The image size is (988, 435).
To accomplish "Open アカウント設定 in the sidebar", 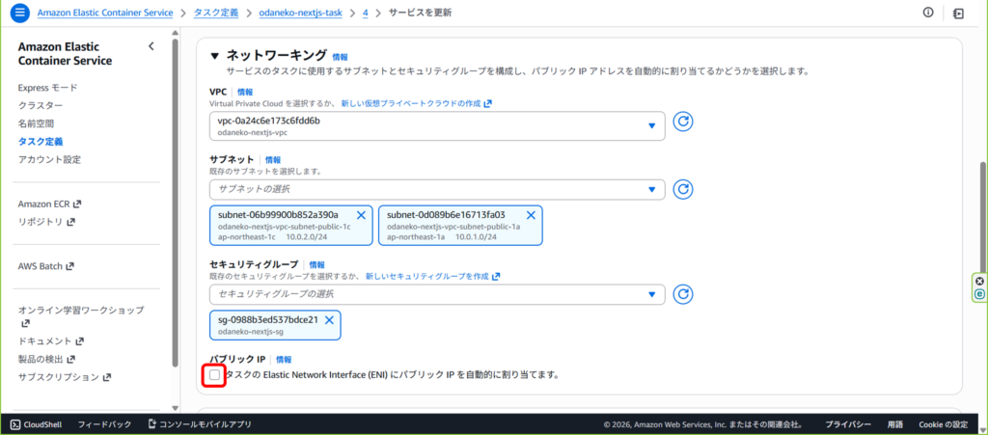I will pos(49,159).
